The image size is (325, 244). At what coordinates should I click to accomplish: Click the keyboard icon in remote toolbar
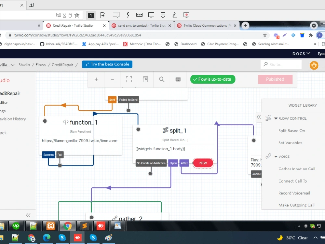tap(139, 15)
